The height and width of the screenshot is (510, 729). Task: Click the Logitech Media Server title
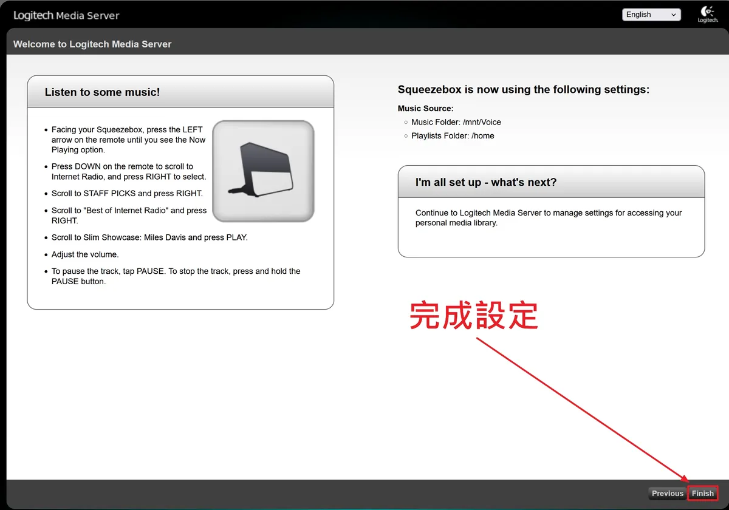(x=66, y=15)
